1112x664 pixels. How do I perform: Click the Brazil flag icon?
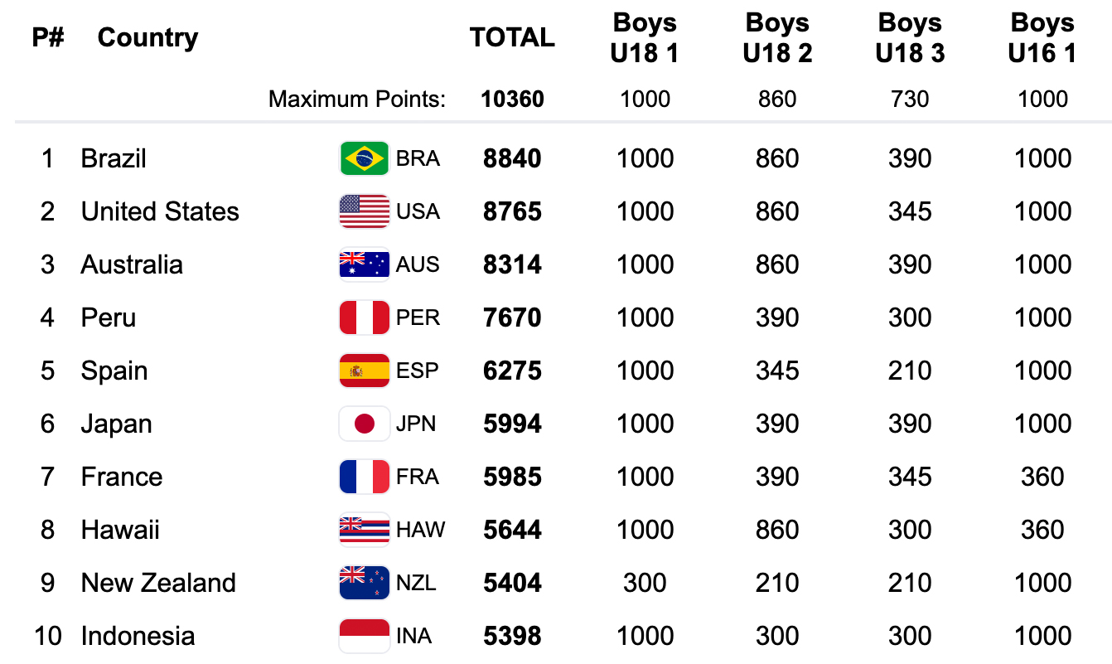(x=364, y=158)
